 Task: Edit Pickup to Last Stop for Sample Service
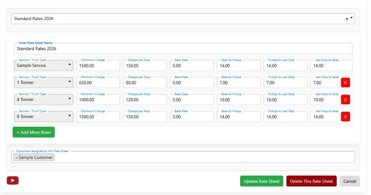pyautogui.click(x=286, y=65)
